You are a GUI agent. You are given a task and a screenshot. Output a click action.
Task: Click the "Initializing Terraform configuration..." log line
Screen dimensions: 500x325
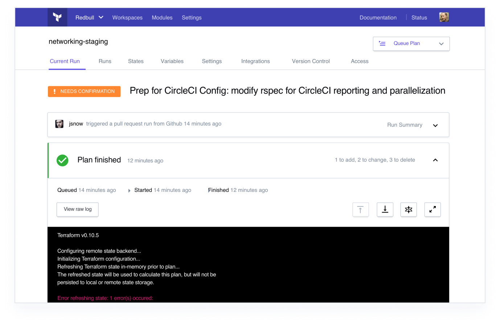(x=99, y=259)
